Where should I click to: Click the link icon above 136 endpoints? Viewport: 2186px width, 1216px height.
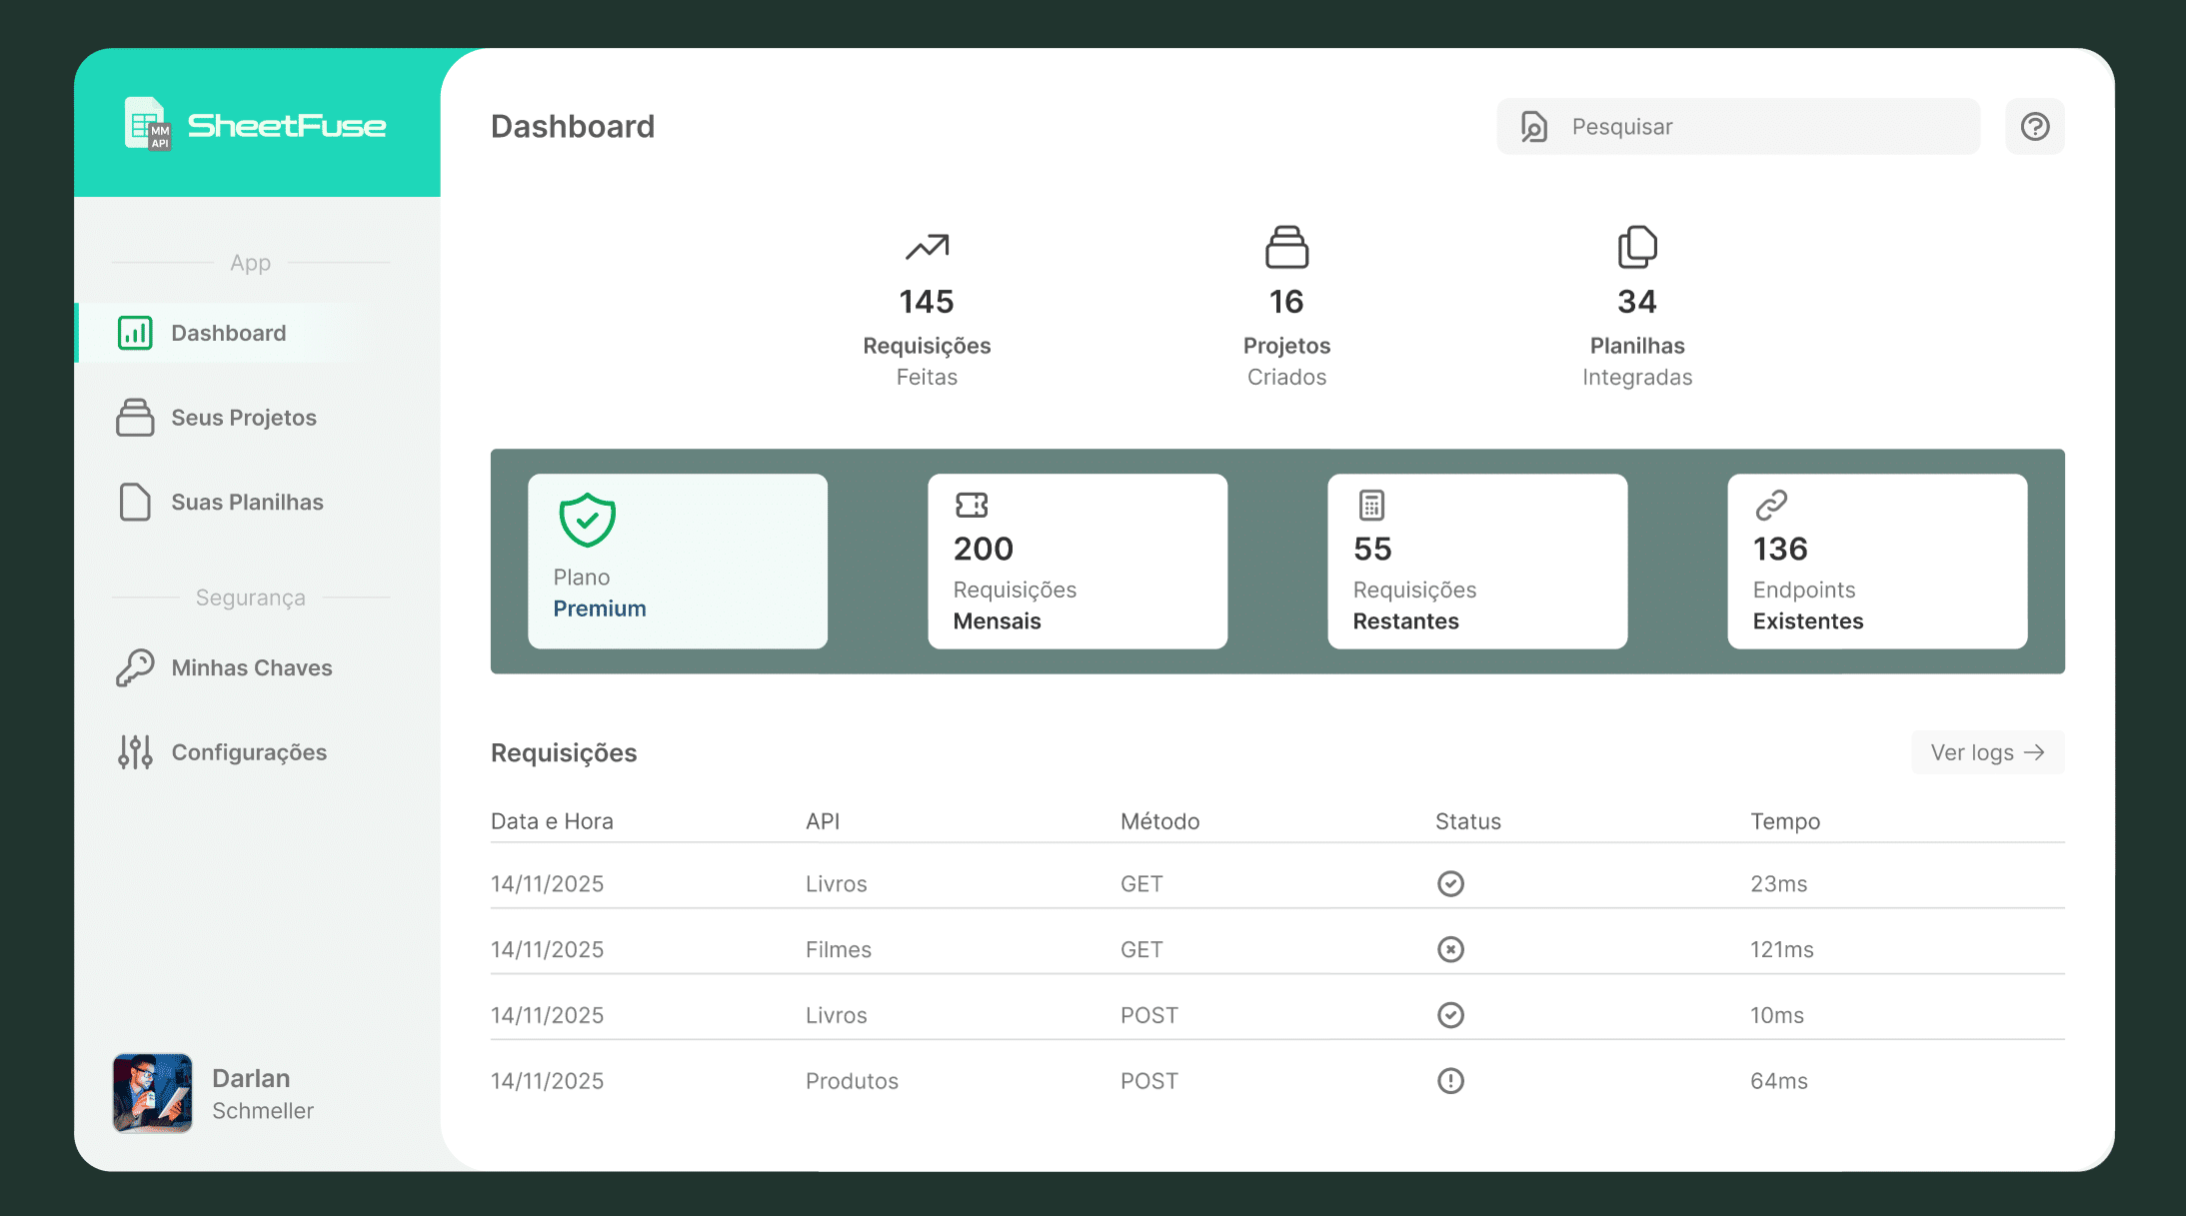pyautogui.click(x=1770, y=506)
